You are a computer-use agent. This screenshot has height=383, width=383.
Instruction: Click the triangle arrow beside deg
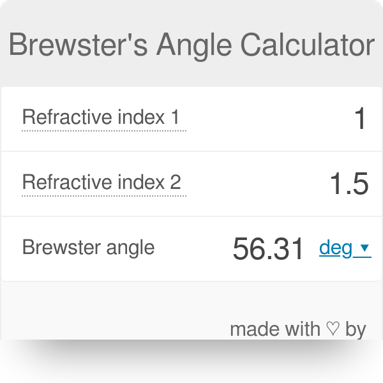(364, 248)
